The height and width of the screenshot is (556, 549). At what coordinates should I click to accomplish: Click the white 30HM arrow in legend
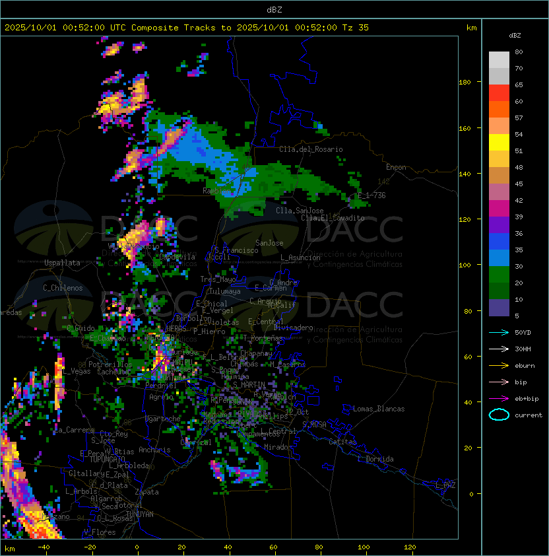(499, 349)
